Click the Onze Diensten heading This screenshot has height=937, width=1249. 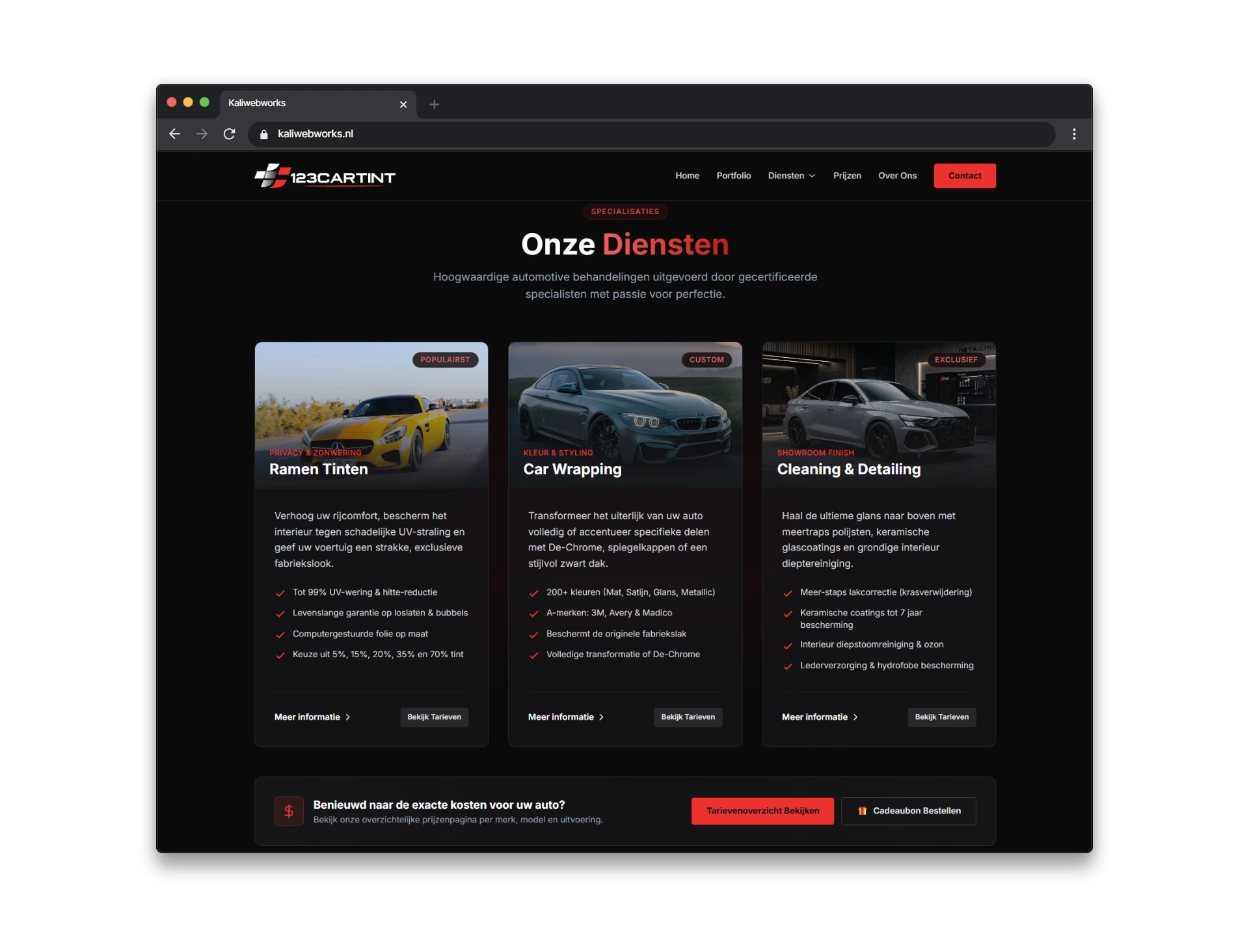(x=625, y=245)
